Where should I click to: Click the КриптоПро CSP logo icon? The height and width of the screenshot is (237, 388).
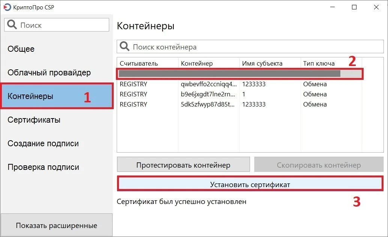pyautogui.click(x=7, y=7)
